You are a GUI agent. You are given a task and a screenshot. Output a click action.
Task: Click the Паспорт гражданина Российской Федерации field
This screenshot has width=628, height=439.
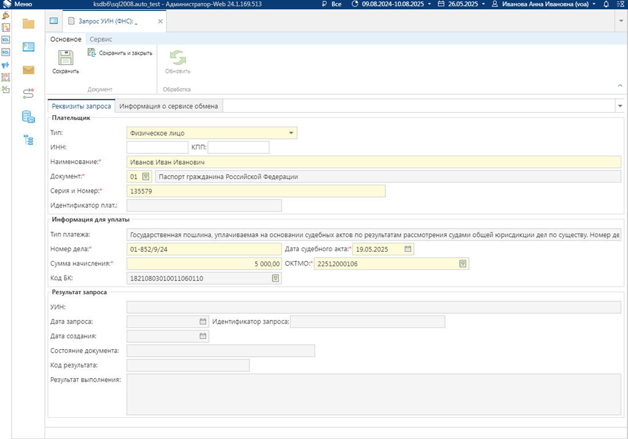pyautogui.click(x=388, y=177)
